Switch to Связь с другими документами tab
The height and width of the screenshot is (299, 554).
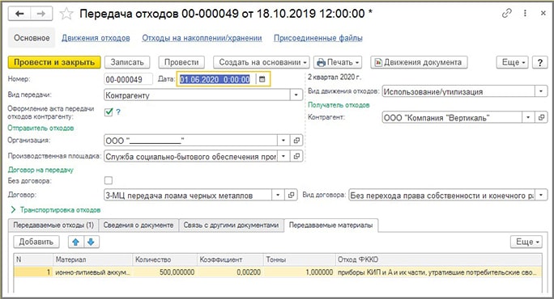[x=231, y=225]
